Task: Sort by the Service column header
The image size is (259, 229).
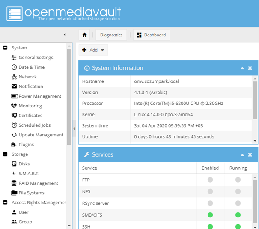Action: 137,168
